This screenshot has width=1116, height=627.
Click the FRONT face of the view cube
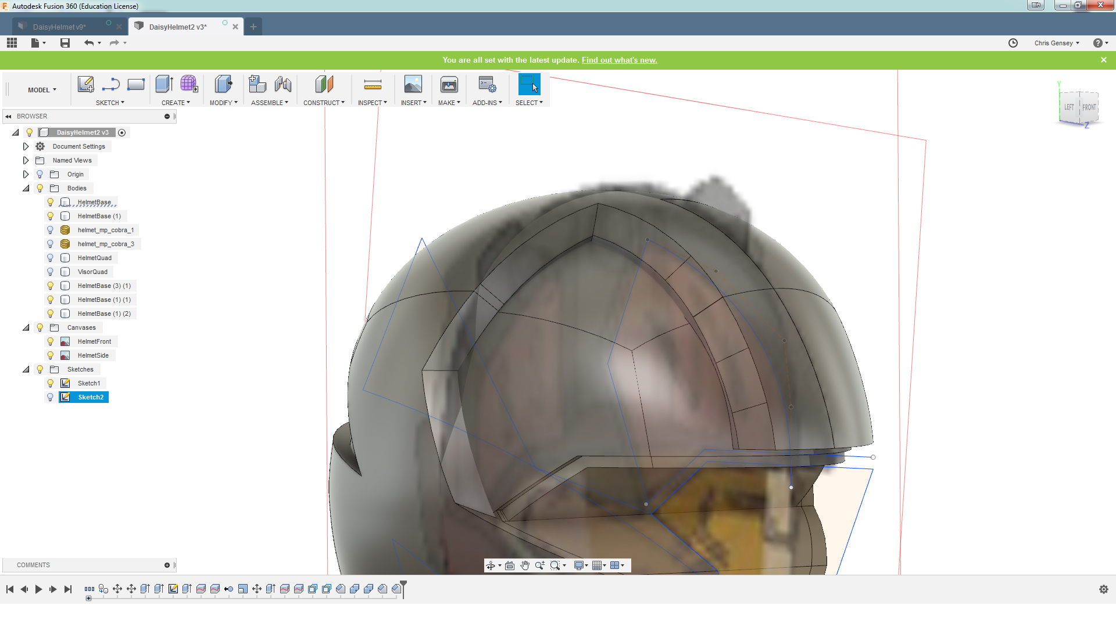[1089, 107]
